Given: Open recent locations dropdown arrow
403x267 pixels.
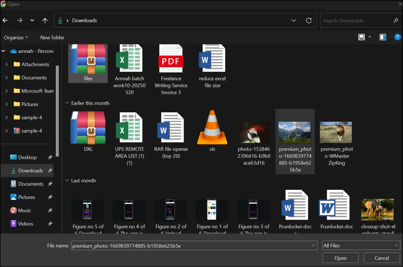Looking at the screenshot, I should 32,20.
